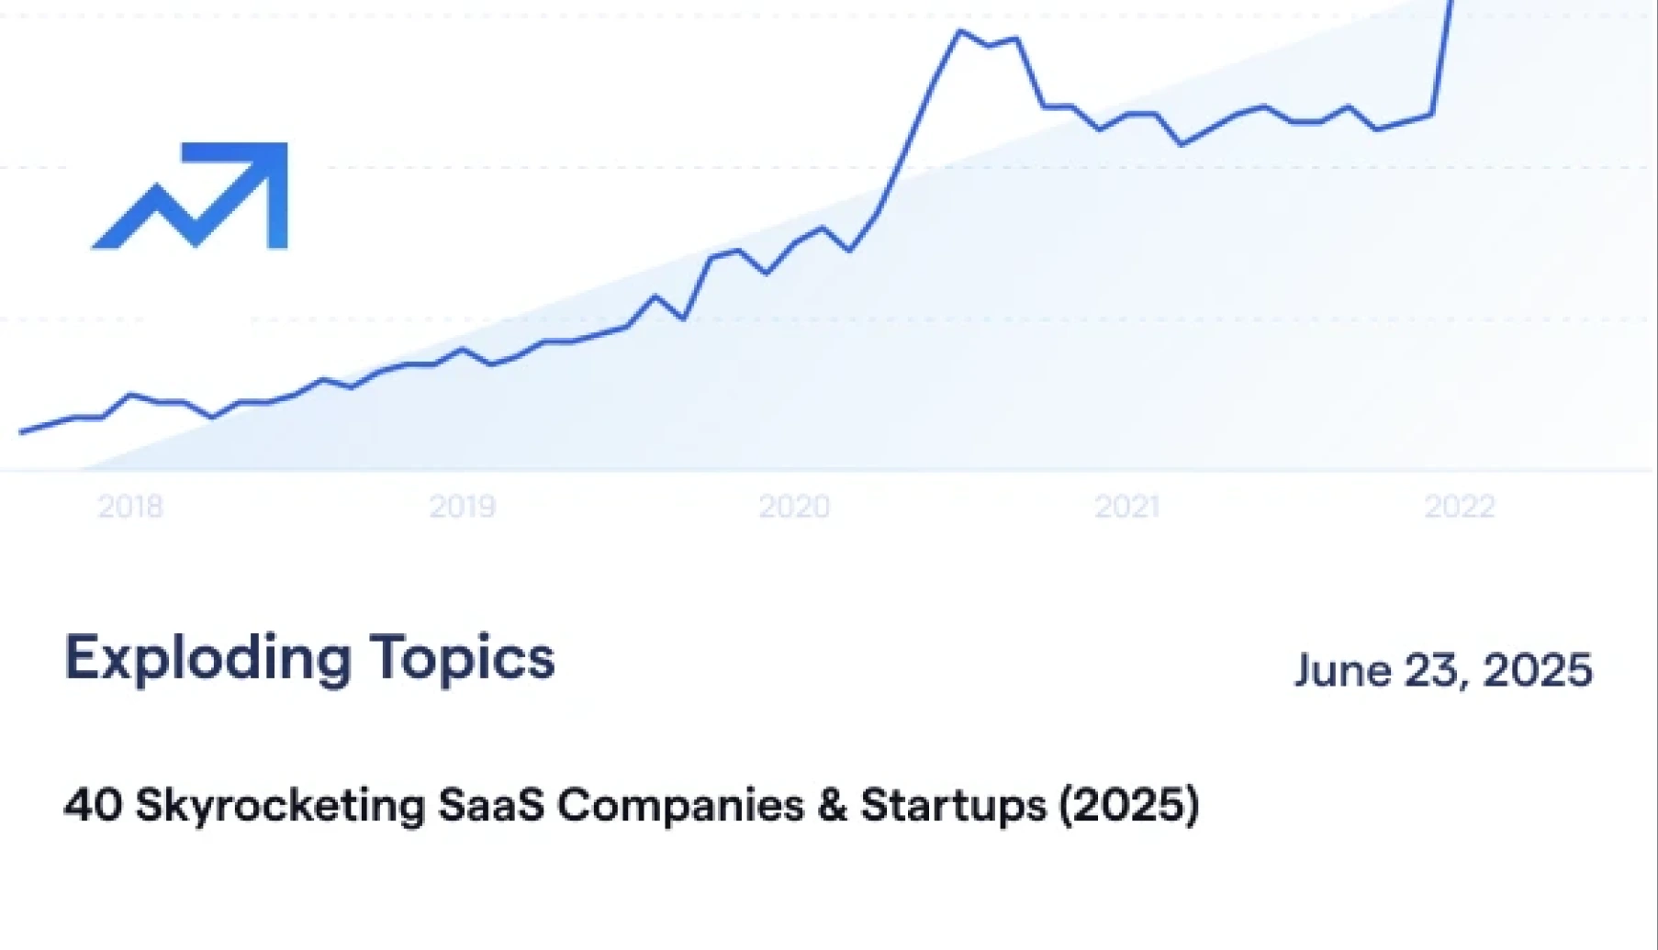Select the 2020 axis label
The image size is (1658, 950).
(x=794, y=506)
